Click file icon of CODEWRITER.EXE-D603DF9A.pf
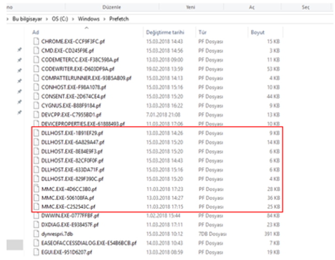Viewport: 335px width, 260px height. pyautogui.click(x=36, y=69)
